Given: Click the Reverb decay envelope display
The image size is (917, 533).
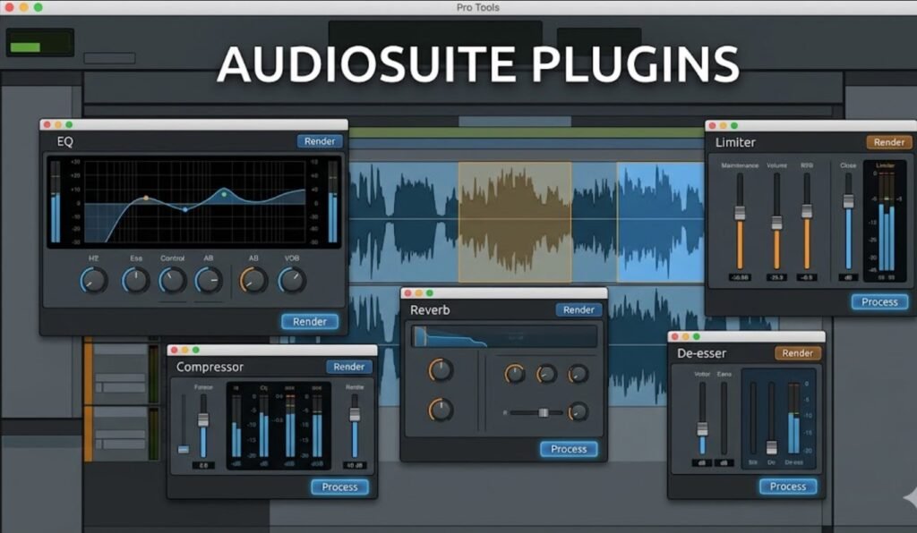Looking at the screenshot, I should coord(505,337).
